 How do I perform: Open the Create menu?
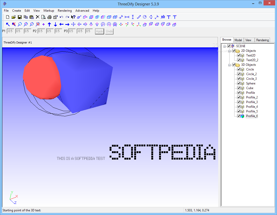[17, 11]
